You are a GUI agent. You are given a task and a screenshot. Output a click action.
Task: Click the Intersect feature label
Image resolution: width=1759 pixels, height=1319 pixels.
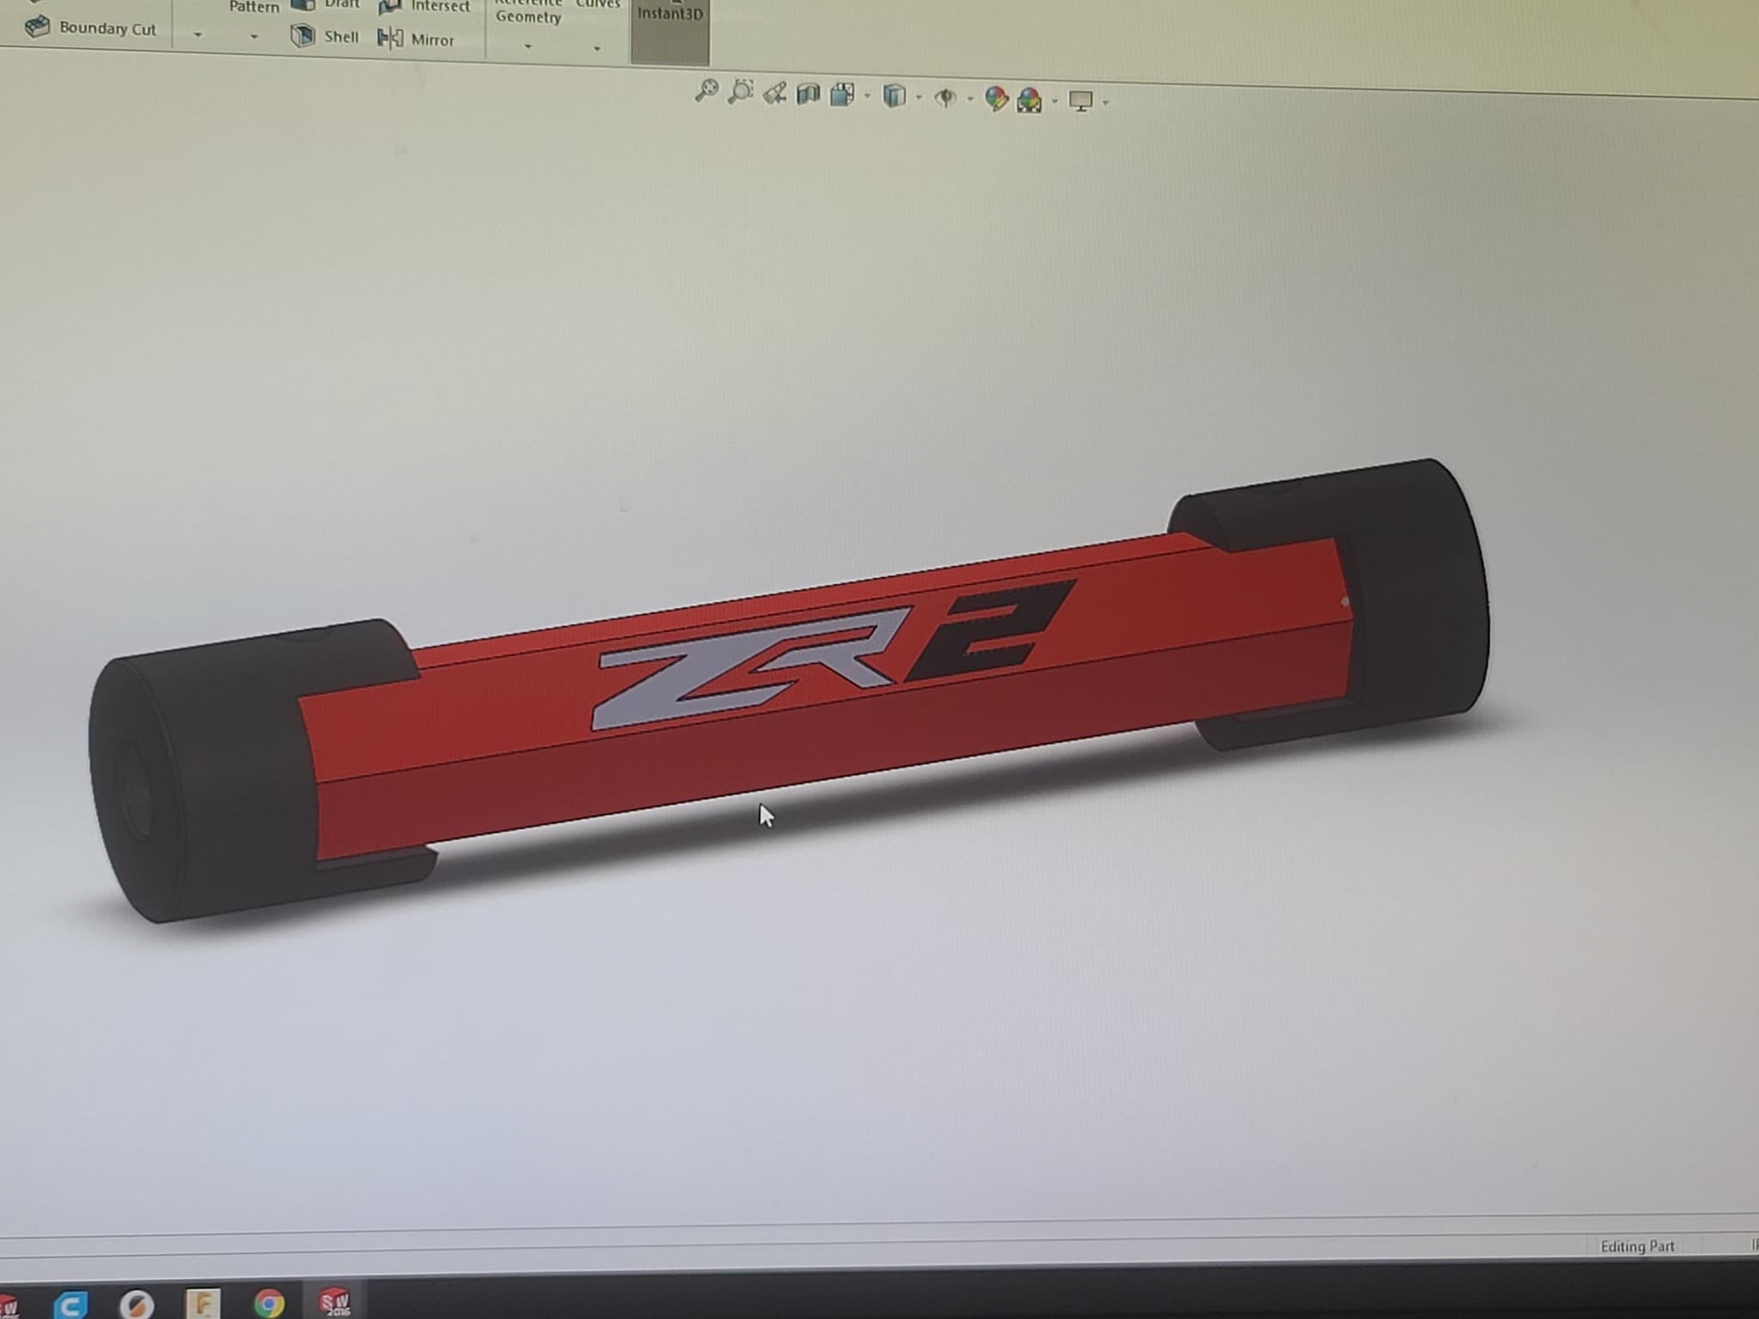click(440, 7)
